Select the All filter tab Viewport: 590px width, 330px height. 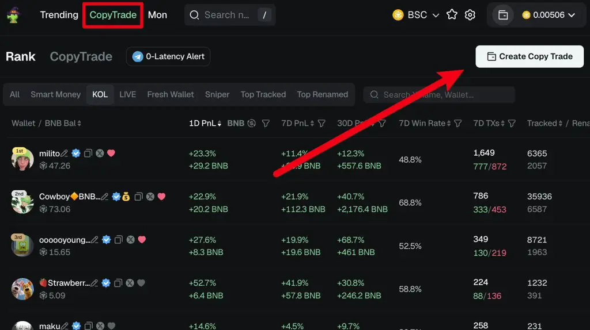coord(14,95)
